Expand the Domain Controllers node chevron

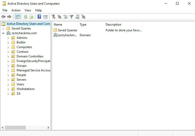pyautogui.click(x=8, y=57)
